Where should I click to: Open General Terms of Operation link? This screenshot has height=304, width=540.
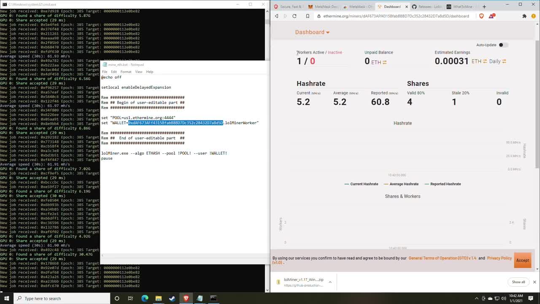click(443, 258)
